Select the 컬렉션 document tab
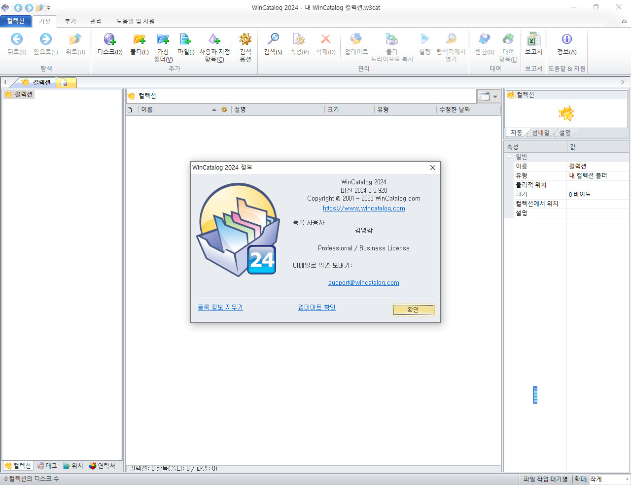Image resolution: width=631 pixels, height=485 pixels. pyautogui.click(x=36, y=82)
